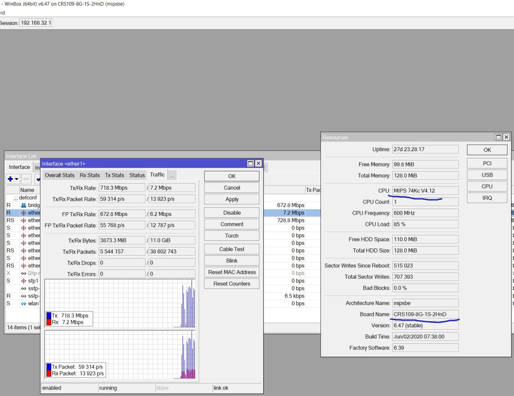Click the Tx Packets field 5 544 157
The image size is (514, 396).
[122, 252]
